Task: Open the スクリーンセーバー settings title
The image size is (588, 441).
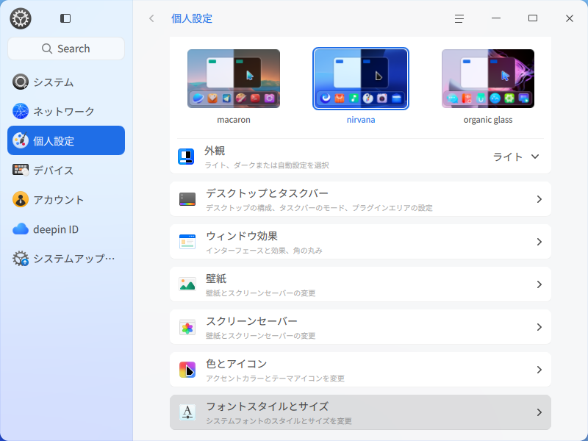Action: 251,321
